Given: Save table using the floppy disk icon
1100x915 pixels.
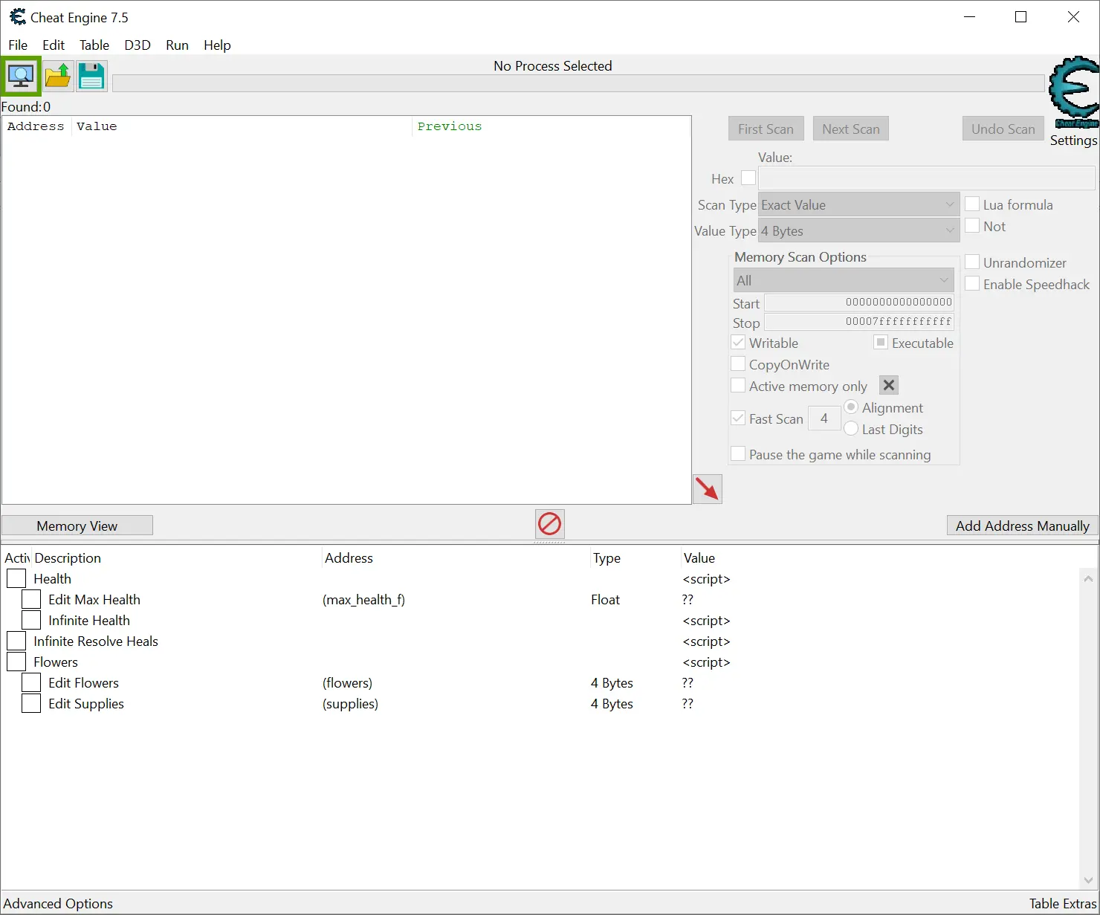Looking at the screenshot, I should point(91,76).
